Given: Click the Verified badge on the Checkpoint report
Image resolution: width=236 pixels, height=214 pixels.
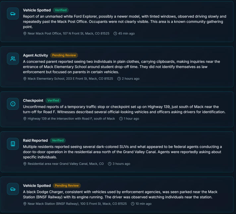Looking at the screenshot, I should coord(53,100).
